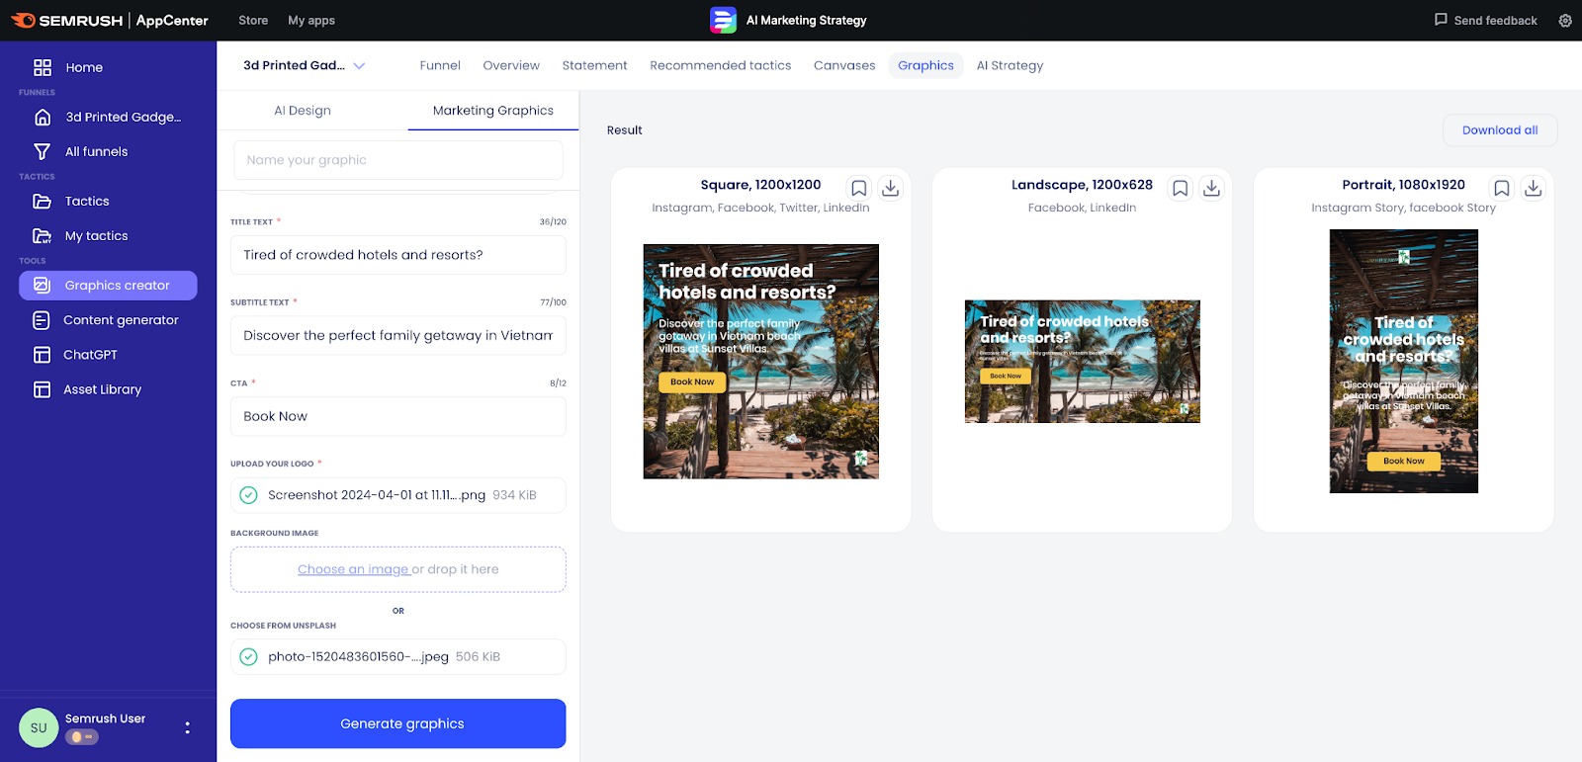
Task: Click the Graphics creator icon
Action: coord(42,285)
